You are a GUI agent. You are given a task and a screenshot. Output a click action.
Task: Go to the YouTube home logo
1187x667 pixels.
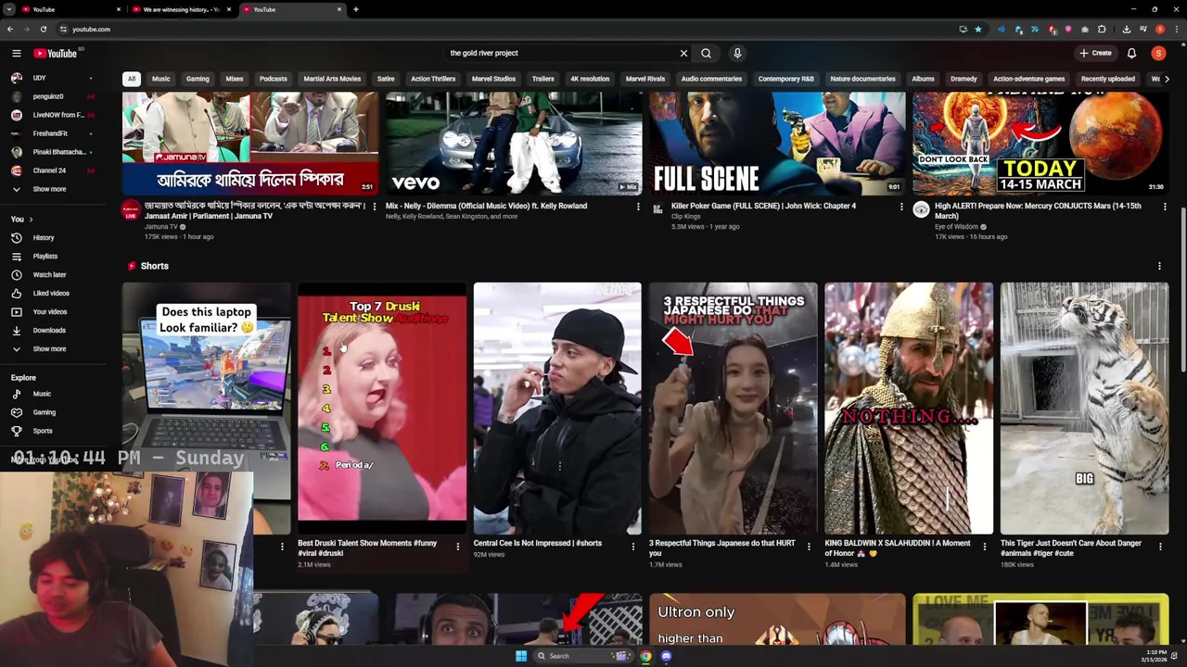coord(56,54)
